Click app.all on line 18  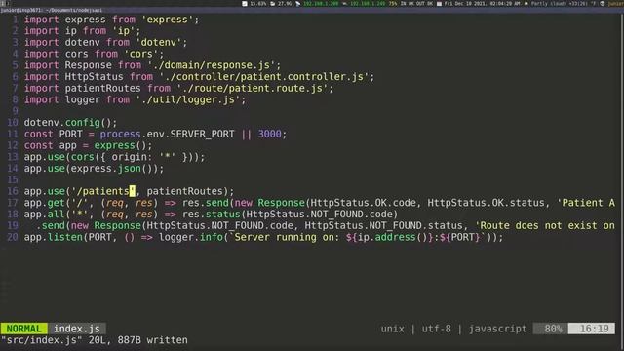[x=45, y=214]
